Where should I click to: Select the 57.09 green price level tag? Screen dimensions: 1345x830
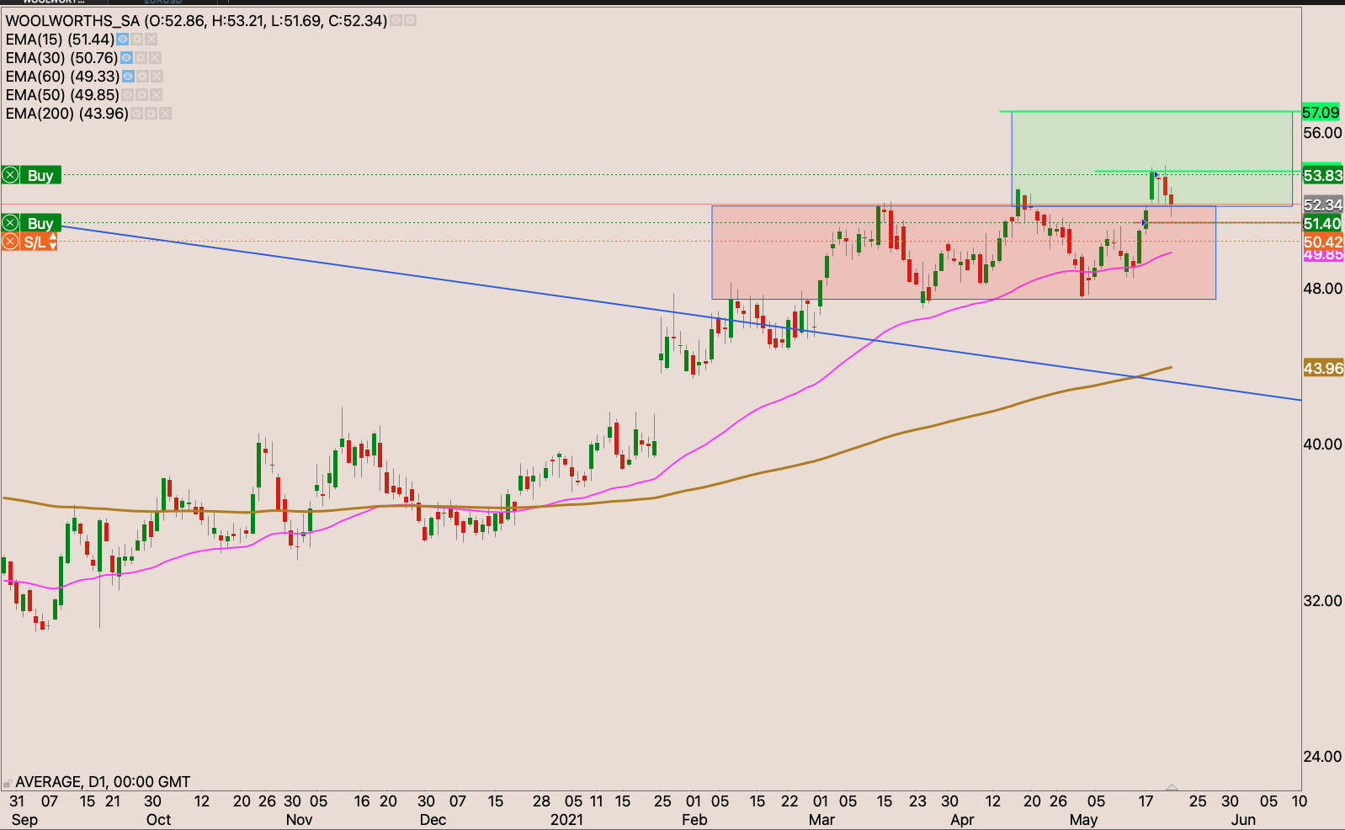[x=1321, y=112]
